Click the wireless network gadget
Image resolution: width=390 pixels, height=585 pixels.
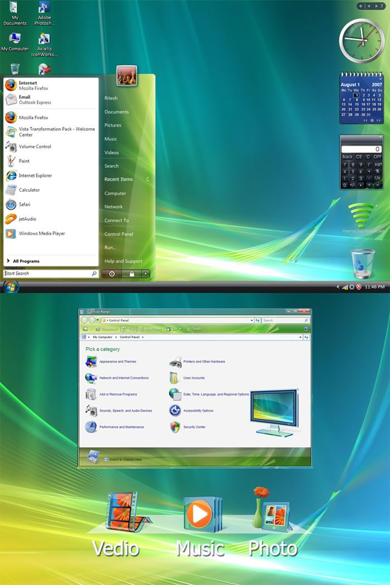click(361, 216)
